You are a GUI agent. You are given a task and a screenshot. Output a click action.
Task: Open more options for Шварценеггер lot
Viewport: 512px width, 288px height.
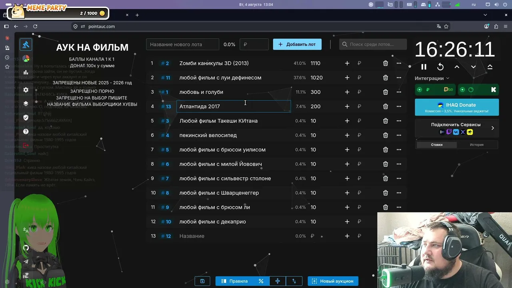pos(399,193)
